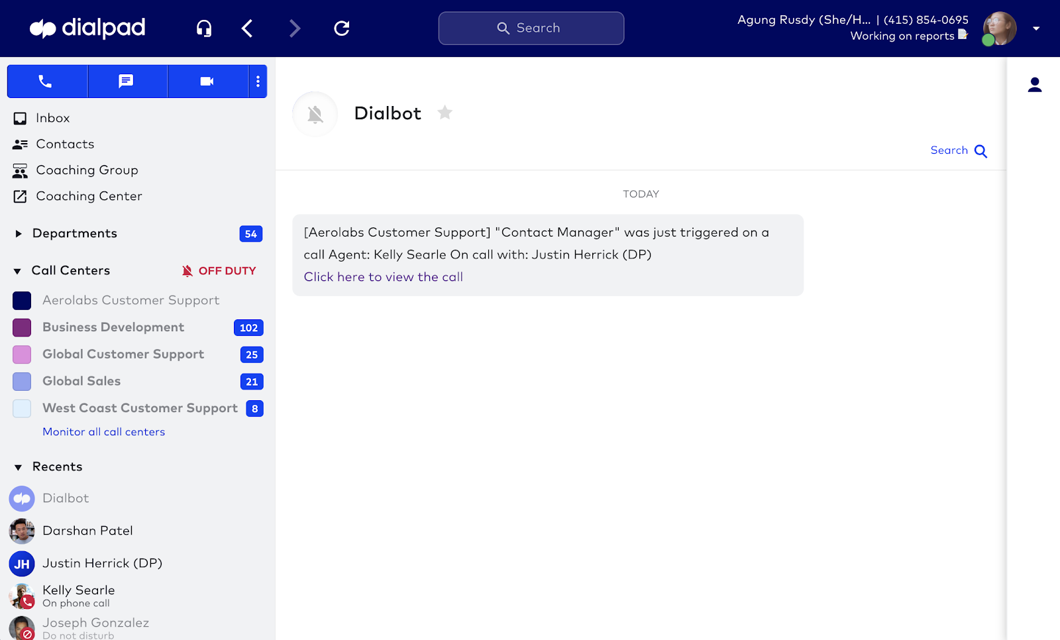The height and width of the screenshot is (640, 1060).
Task: Click the status note icon by Working on reports
Action: [x=963, y=34]
